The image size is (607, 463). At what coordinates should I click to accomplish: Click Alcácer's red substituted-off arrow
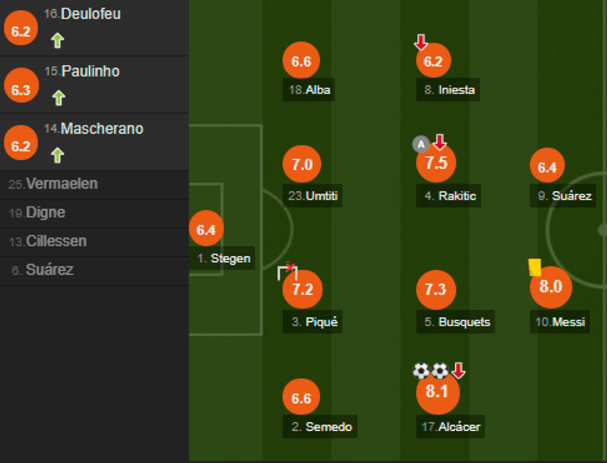click(x=458, y=371)
